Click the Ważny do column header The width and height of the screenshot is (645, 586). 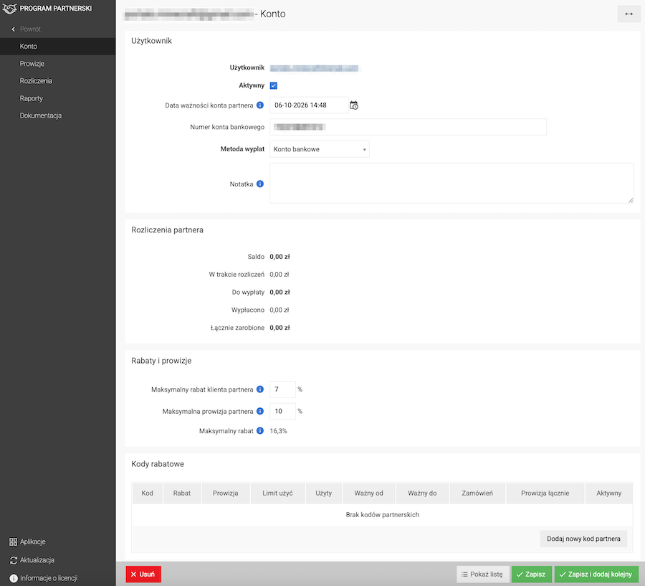pos(422,493)
